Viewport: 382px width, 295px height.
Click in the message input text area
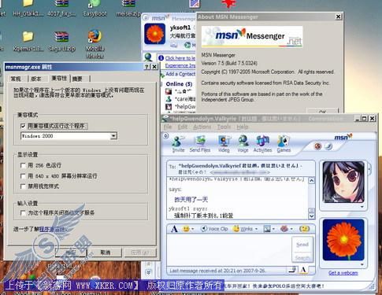point(229,250)
